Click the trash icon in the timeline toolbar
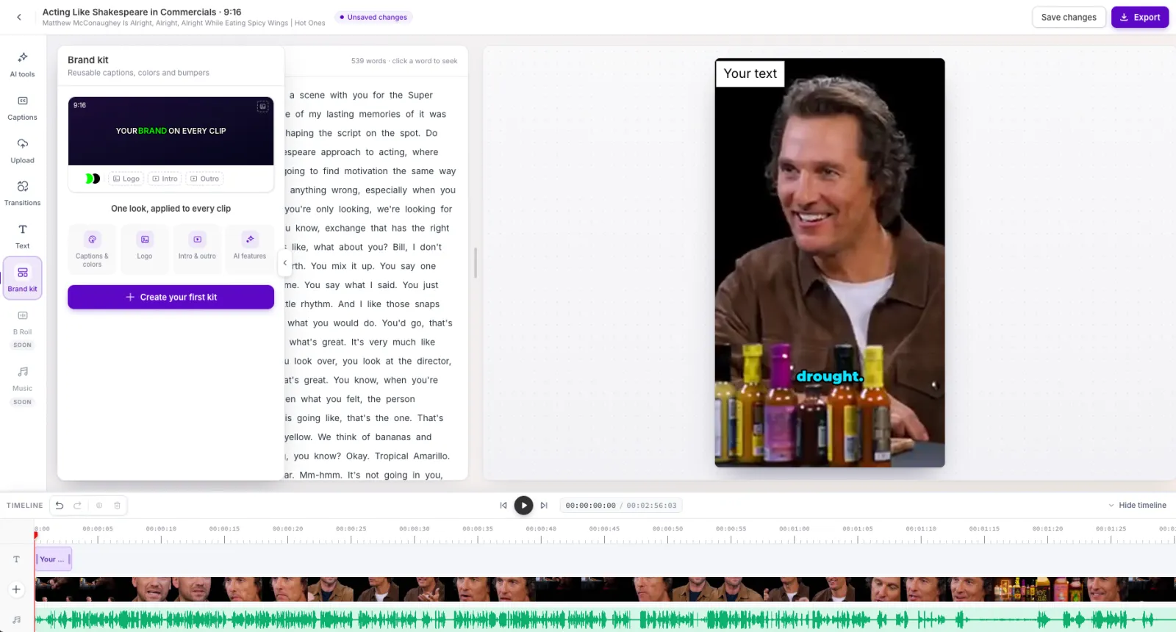The width and height of the screenshot is (1176, 632). pyautogui.click(x=117, y=506)
